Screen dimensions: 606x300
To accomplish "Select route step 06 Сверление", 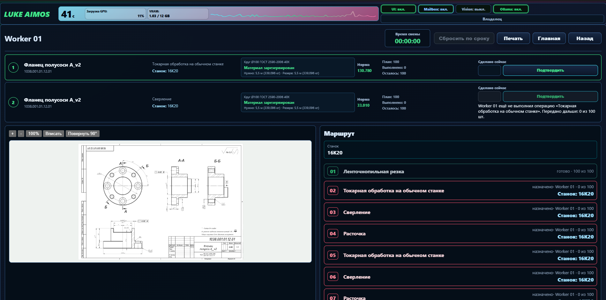I will click(460, 277).
